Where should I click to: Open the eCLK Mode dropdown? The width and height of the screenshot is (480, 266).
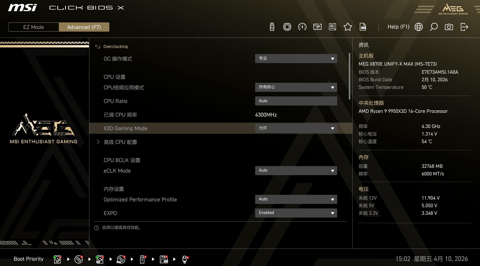(x=296, y=171)
